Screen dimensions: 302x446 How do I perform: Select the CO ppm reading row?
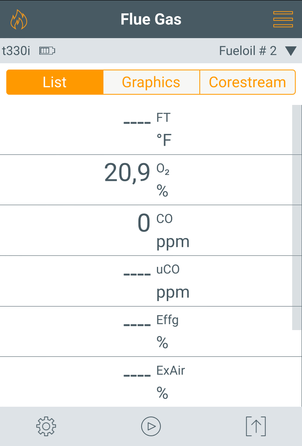pyautogui.click(x=146, y=230)
